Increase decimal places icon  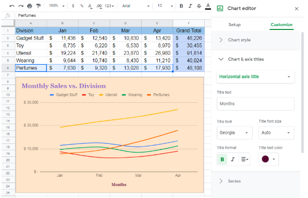[99, 6]
